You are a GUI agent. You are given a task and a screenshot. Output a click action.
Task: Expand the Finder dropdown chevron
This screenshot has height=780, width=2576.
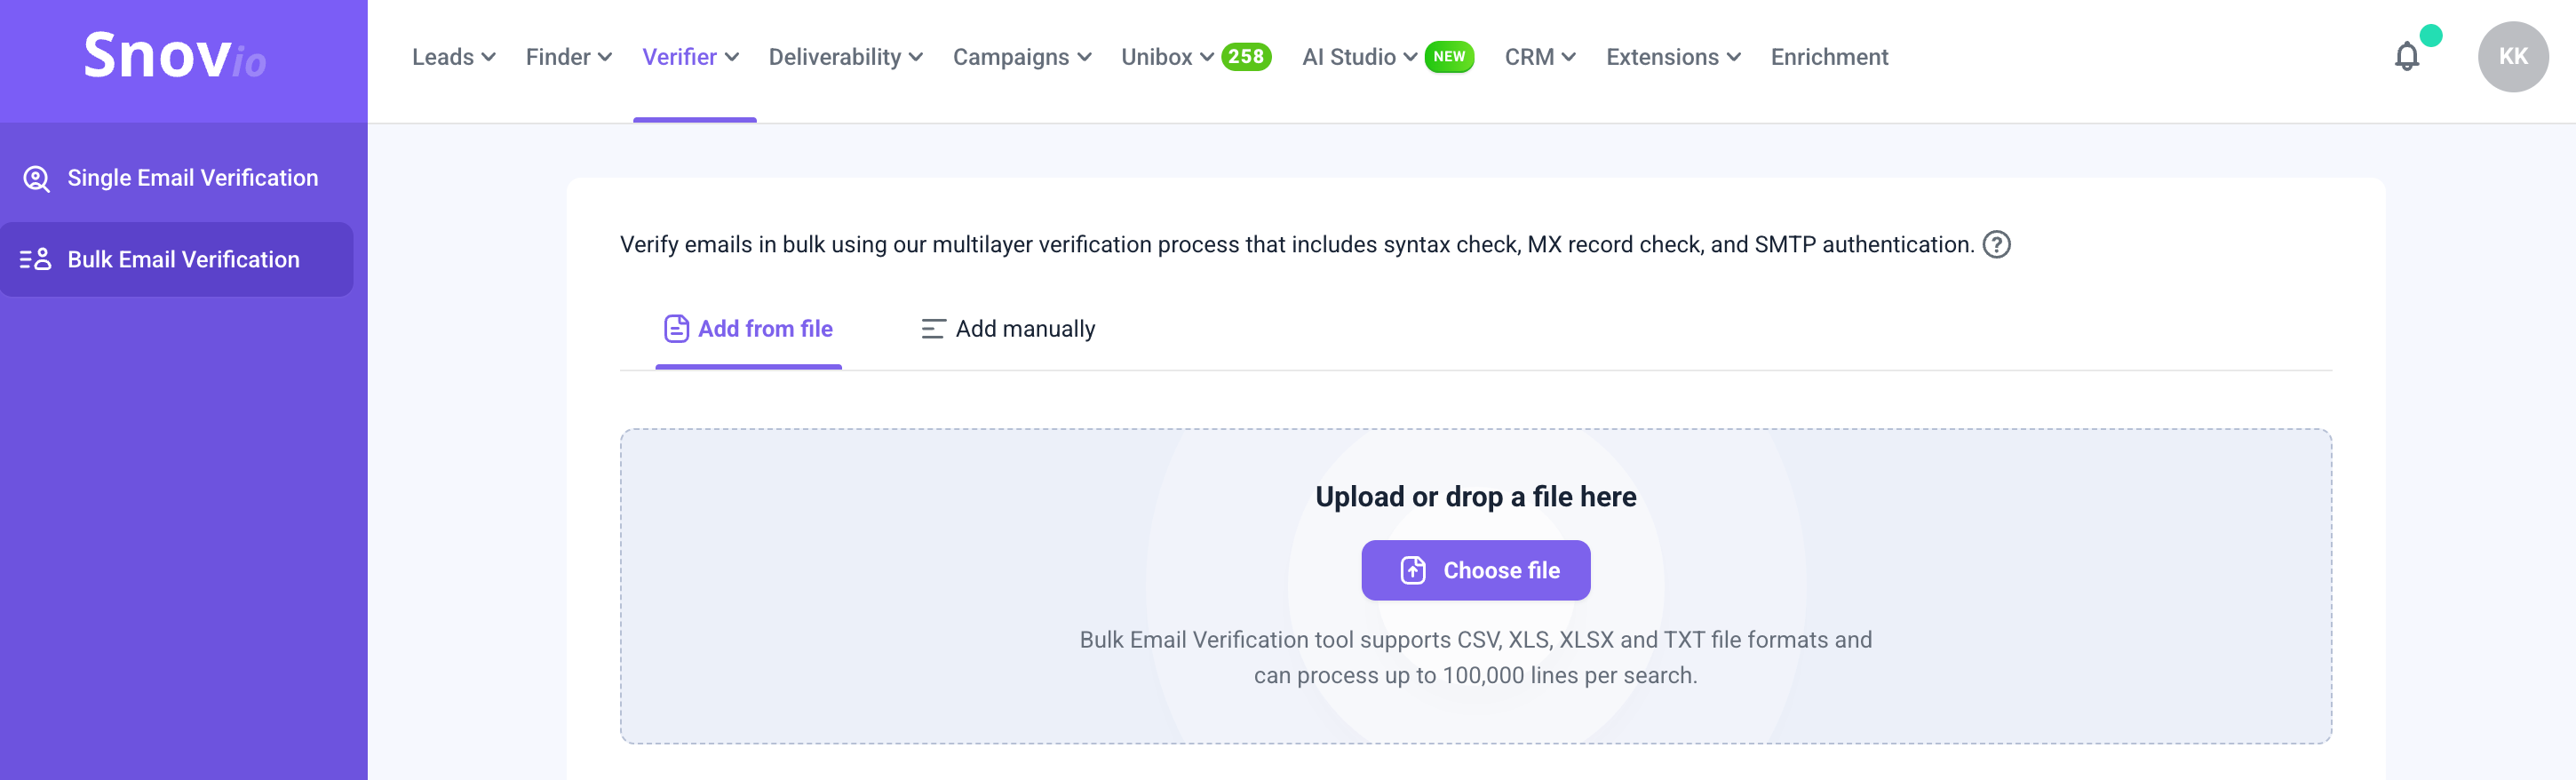pos(604,58)
